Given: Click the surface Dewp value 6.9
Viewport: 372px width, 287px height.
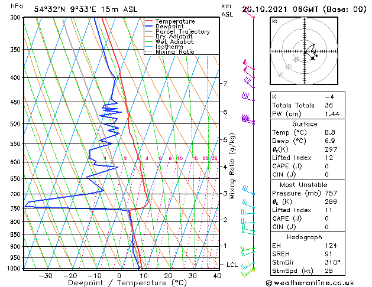Looking at the screenshot, I should [330, 141].
